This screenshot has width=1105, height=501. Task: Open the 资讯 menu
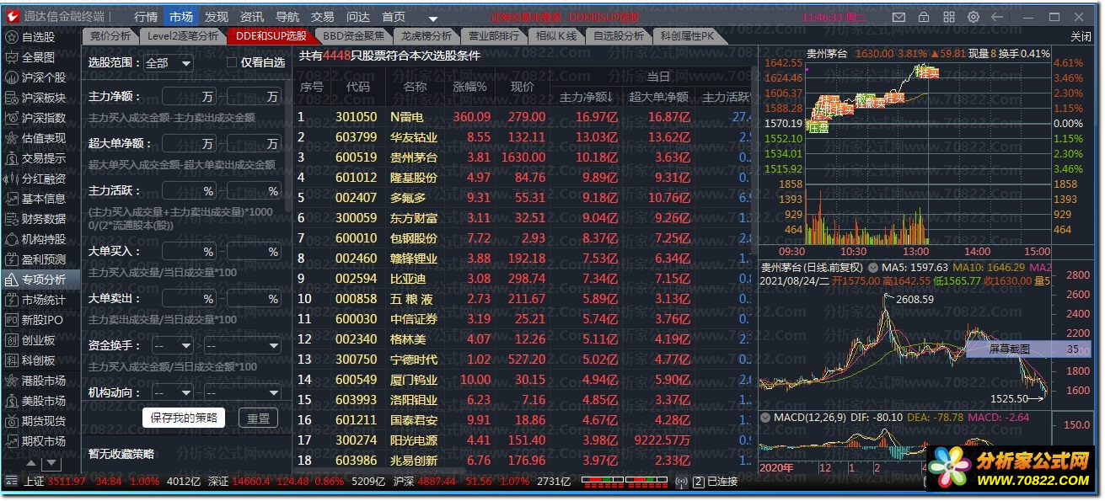(252, 17)
